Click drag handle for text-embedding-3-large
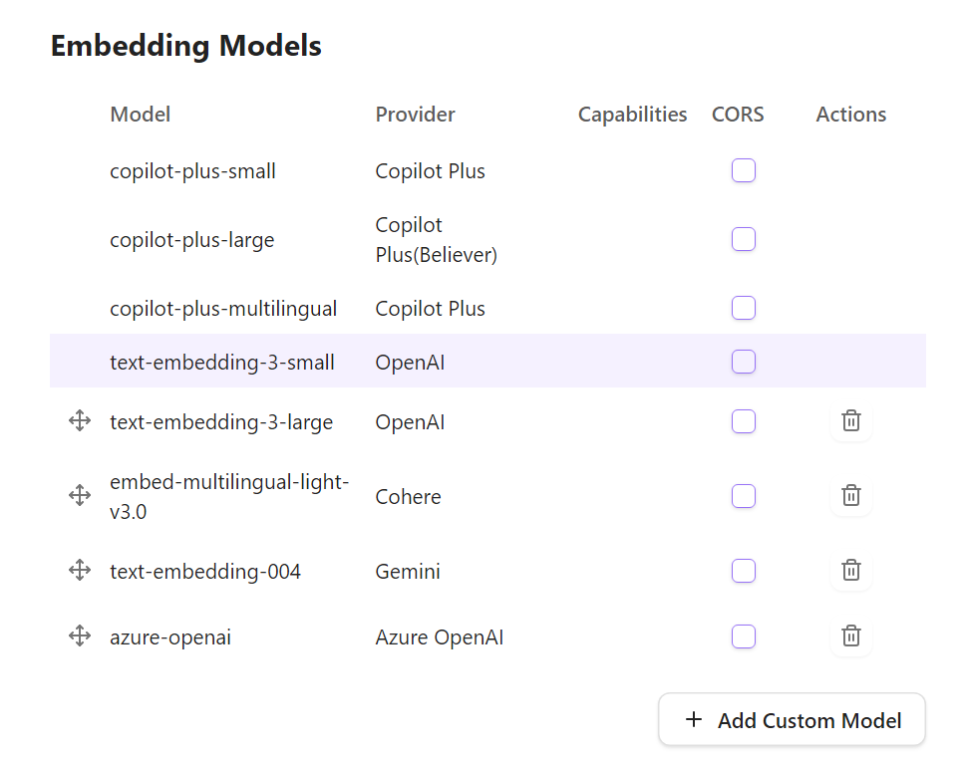963x760 pixels. [x=80, y=421]
